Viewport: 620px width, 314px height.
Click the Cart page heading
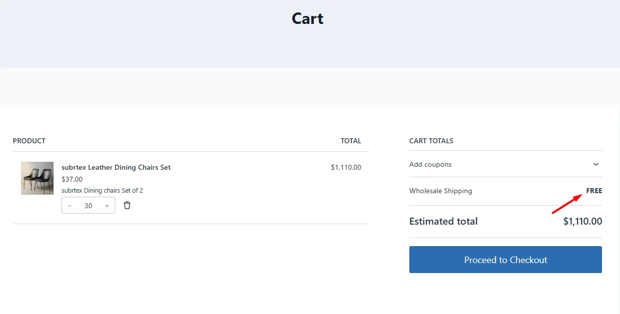tap(308, 18)
